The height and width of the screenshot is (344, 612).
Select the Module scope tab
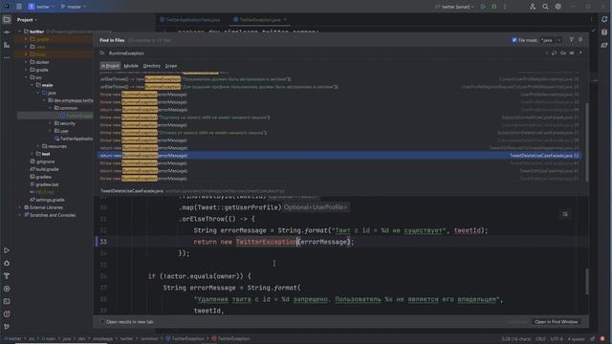[131, 66]
